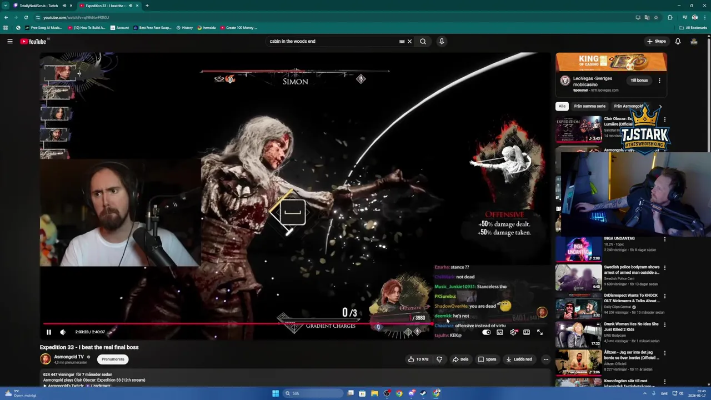The height and width of the screenshot is (400, 711).
Task: Like the video with thumbs up
Action: point(418,359)
